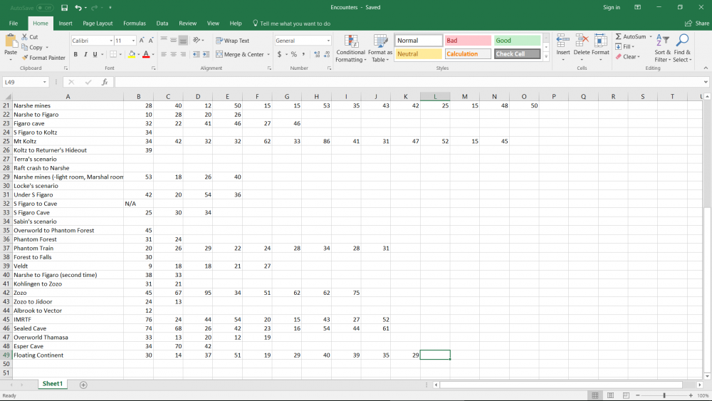Switch to the Formulas tab

point(135,24)
